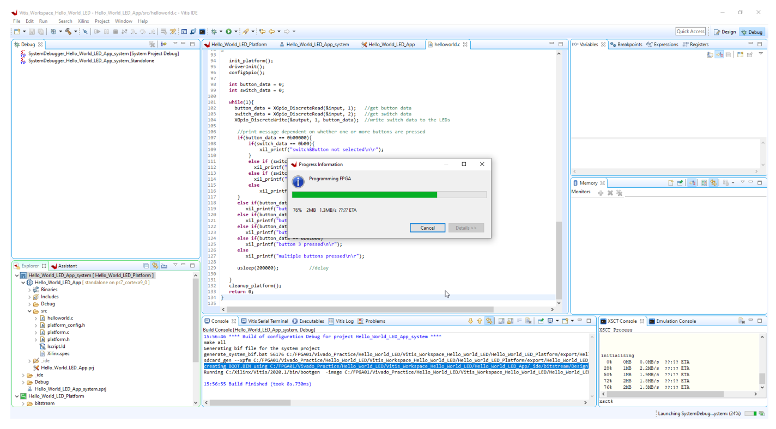
Task: Click the Quick Access search field
Action: 690,32
